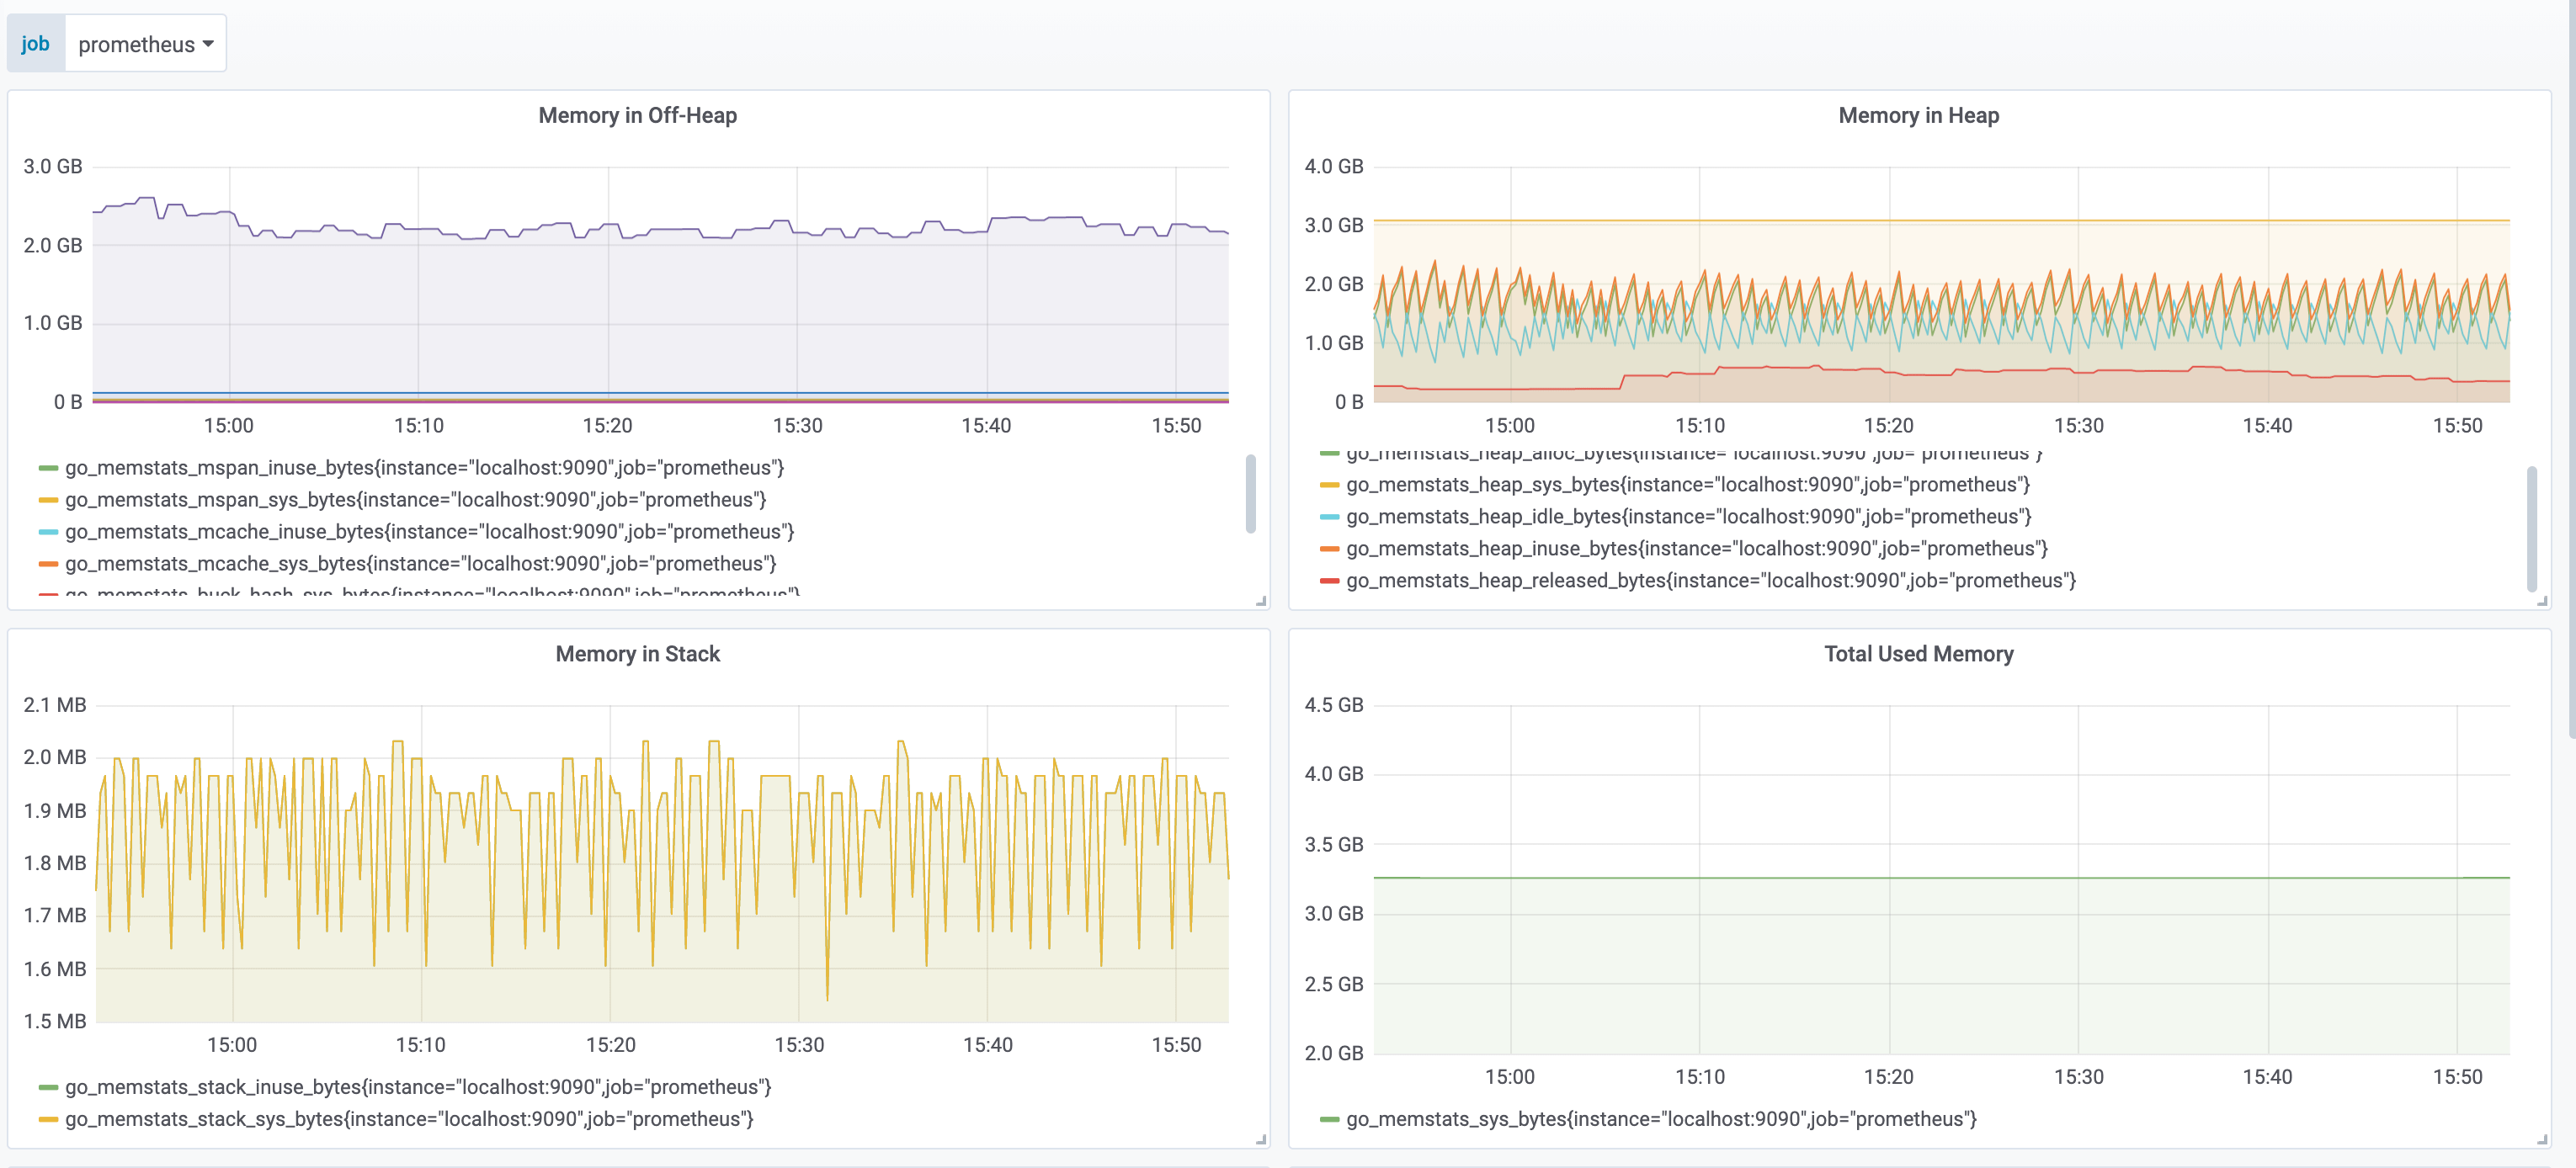Click cyan swatch of mcache_inuse_bytes series
Screen dimensions: 2576x1168
click(48, 532)
